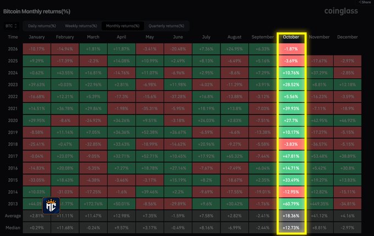
Task: Click the 2015 October cell +33.49%
Action: [291, 180]
